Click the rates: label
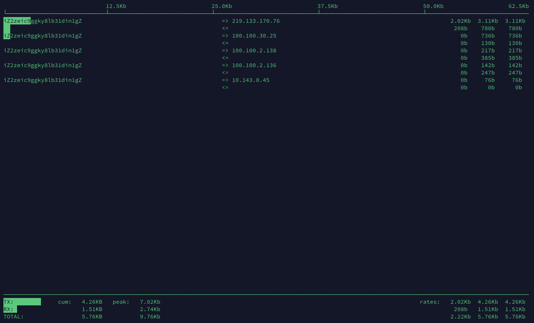534x323 pixels. [x=430, y=302]
